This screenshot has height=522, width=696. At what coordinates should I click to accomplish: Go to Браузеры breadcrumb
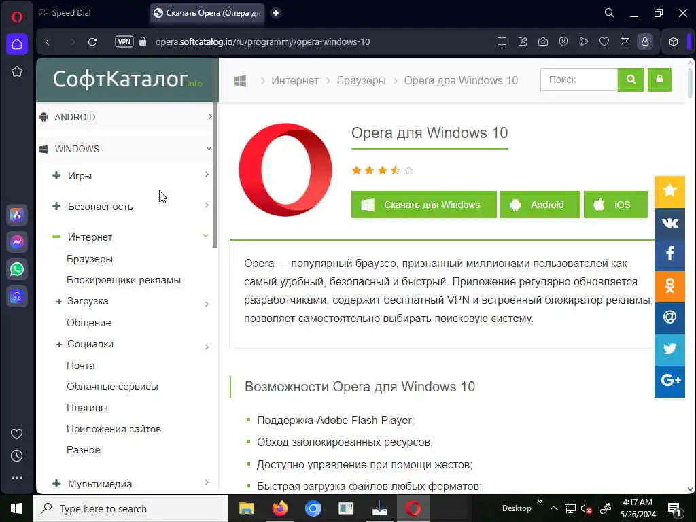point(361,81)
